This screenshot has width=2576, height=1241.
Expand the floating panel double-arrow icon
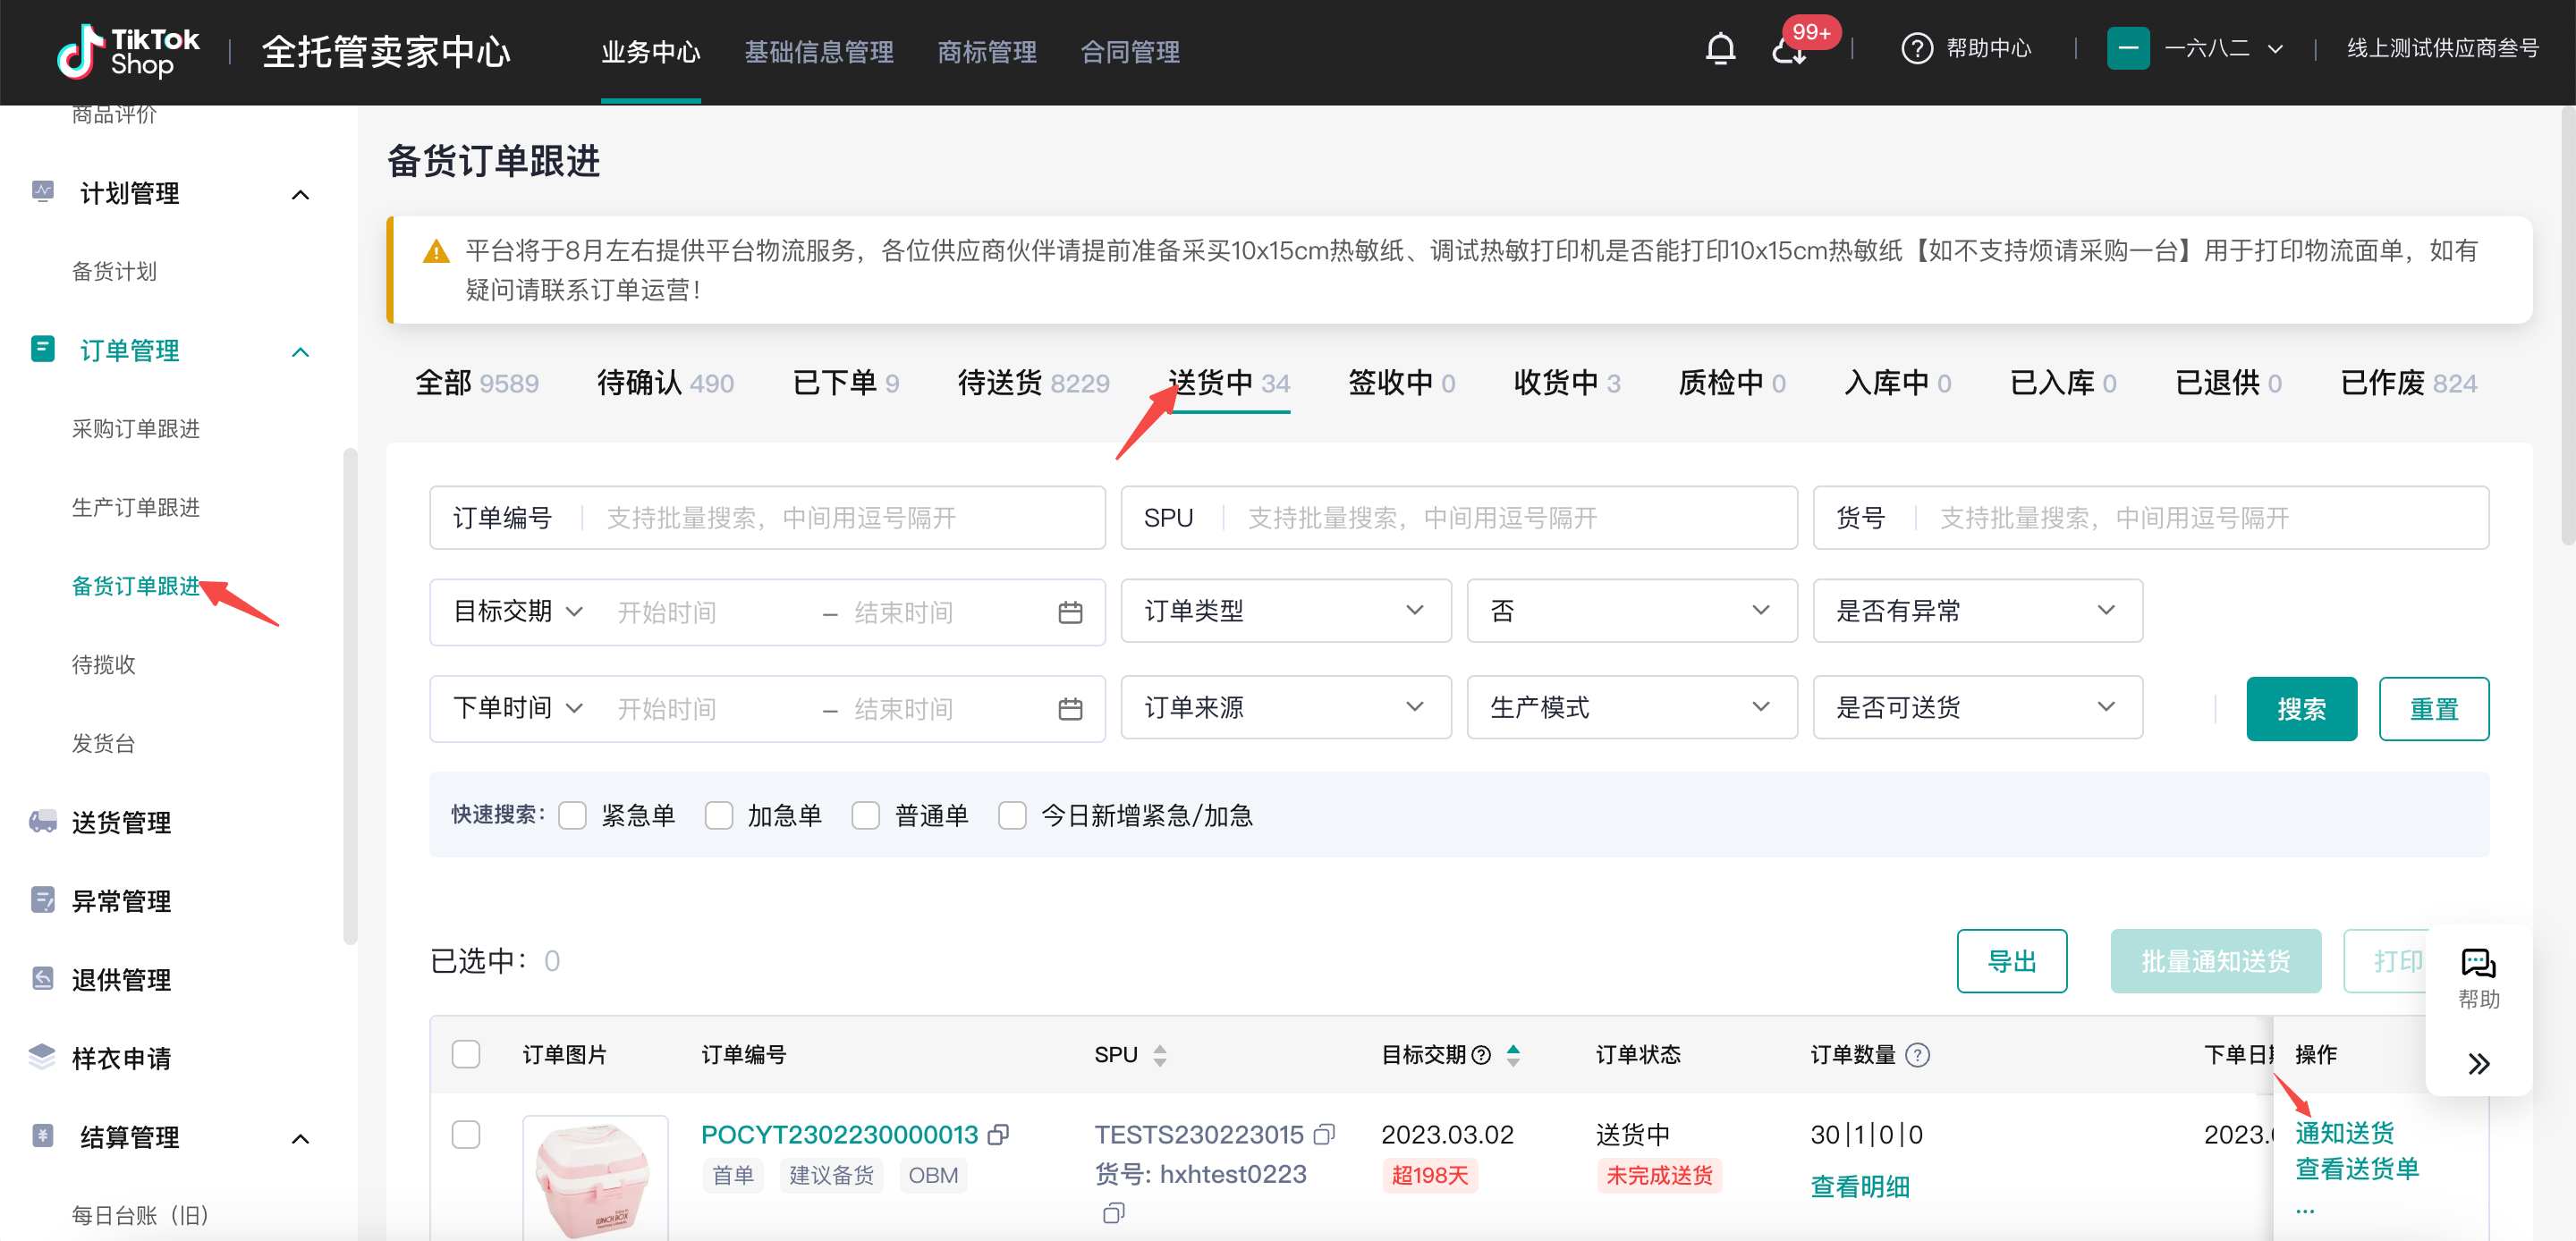click(2478, 1063)
